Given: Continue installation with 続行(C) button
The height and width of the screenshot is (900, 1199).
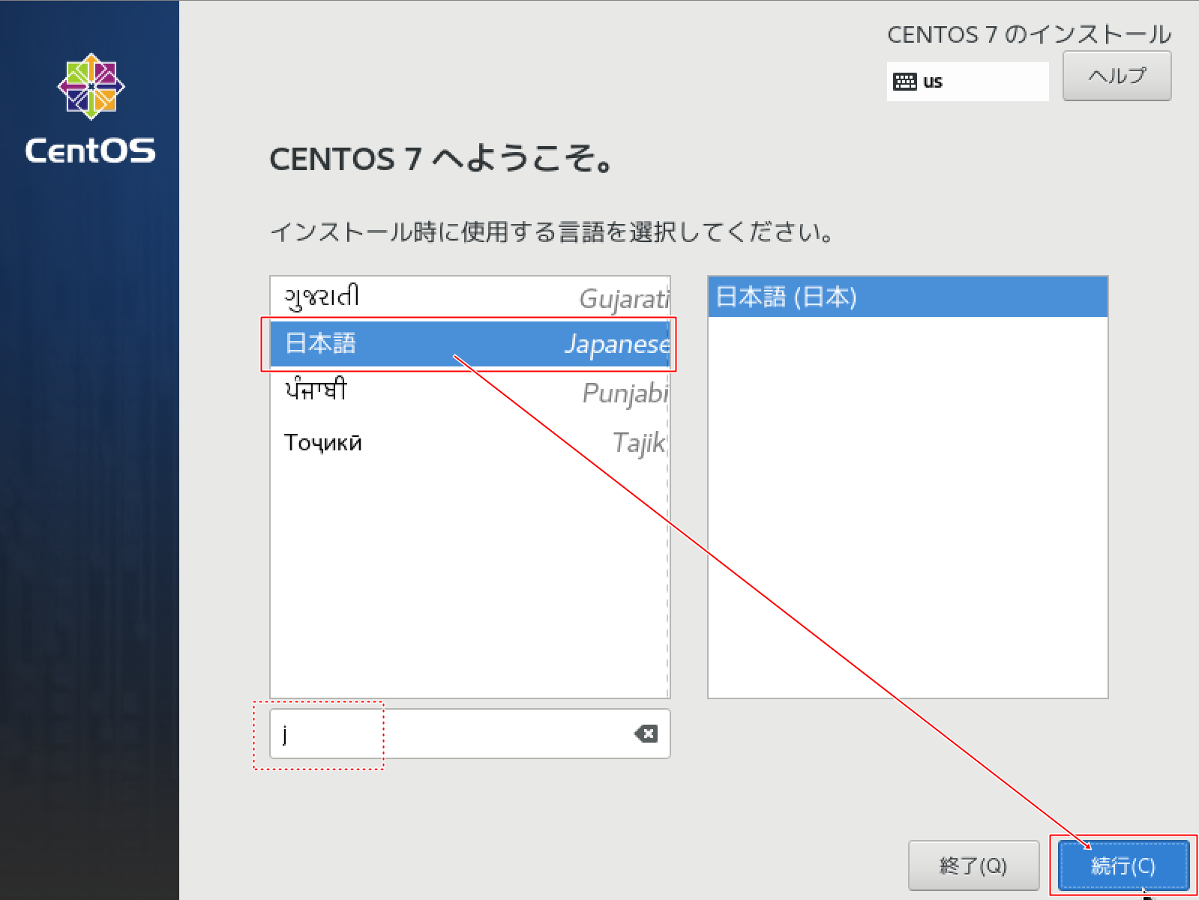Looking at the screenshot, I should pyautogui.click(x=1123, y=866).
